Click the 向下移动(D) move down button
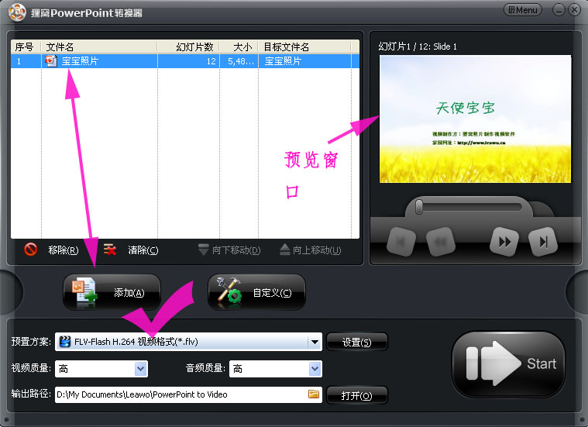This screenshot has height=427, width=588. click(229, 250)
